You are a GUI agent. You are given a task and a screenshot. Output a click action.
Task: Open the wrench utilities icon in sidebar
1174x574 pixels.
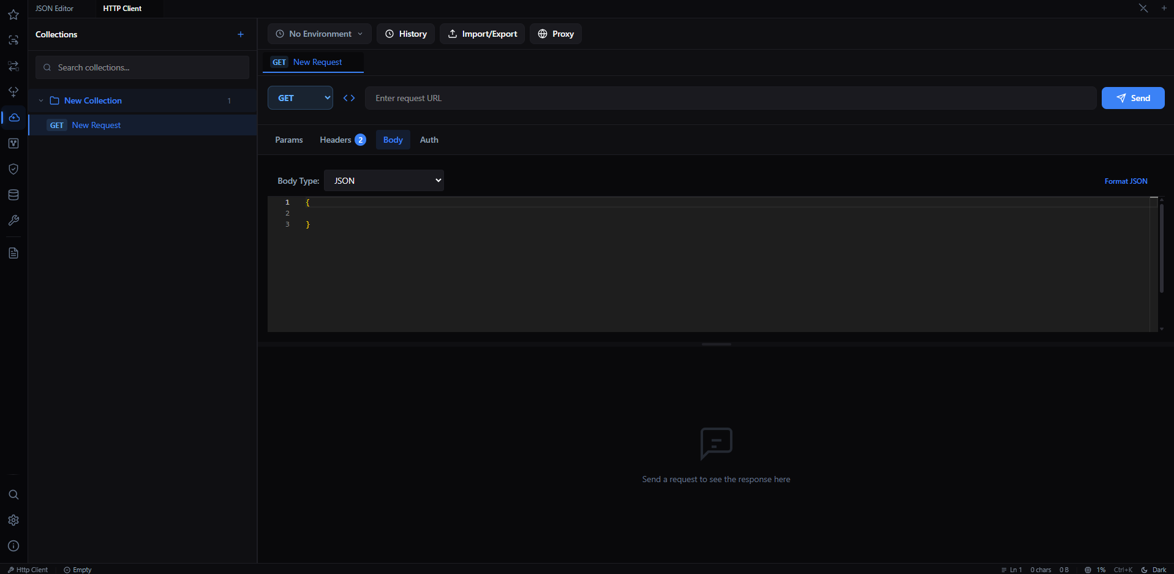point(13,221)
